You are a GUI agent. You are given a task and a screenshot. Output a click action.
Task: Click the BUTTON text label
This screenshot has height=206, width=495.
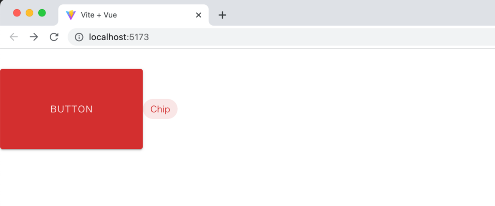pos(72,109)
